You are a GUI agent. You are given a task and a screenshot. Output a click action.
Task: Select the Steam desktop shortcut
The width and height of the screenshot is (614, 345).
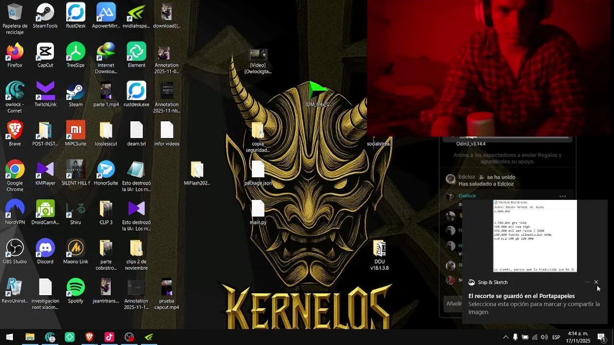pos(76,94)
